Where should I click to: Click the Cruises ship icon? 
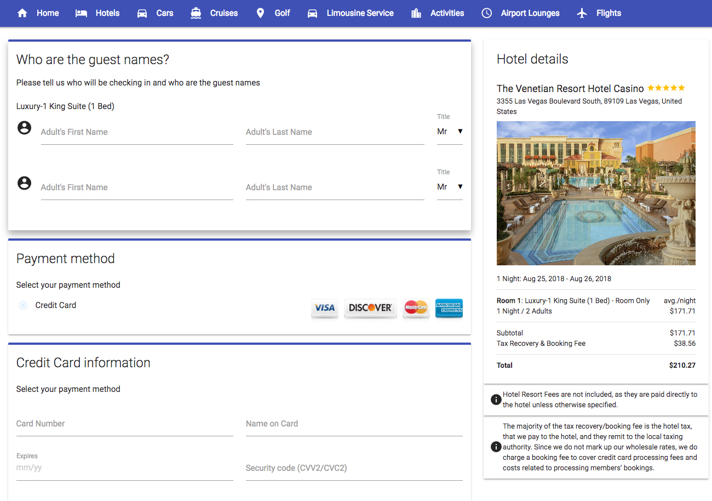(196, 13)
